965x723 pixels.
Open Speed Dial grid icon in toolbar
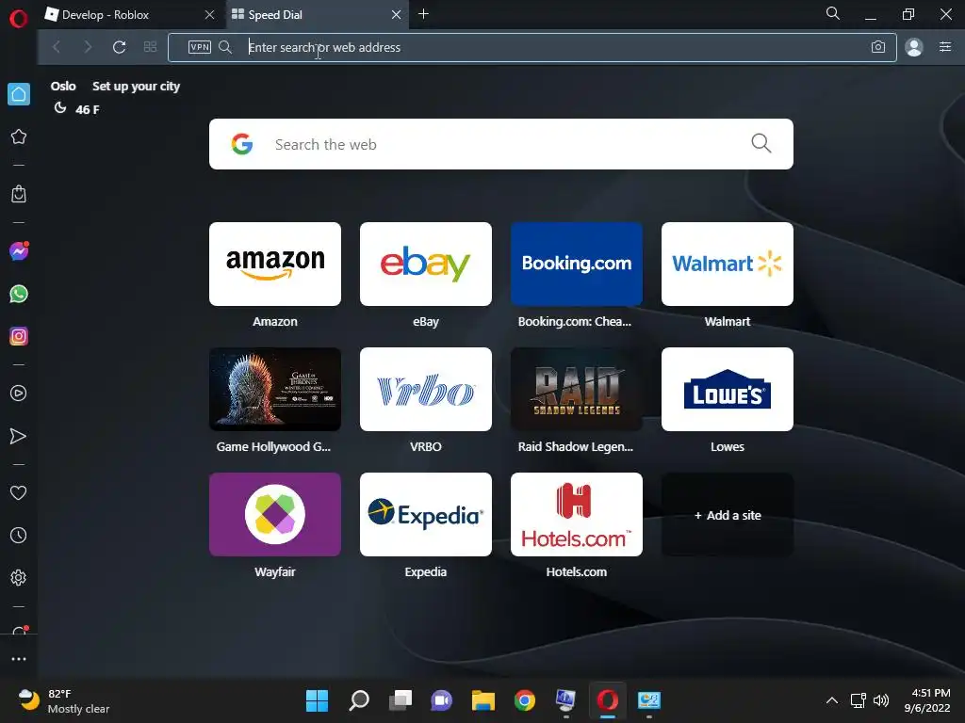point(150,47)
